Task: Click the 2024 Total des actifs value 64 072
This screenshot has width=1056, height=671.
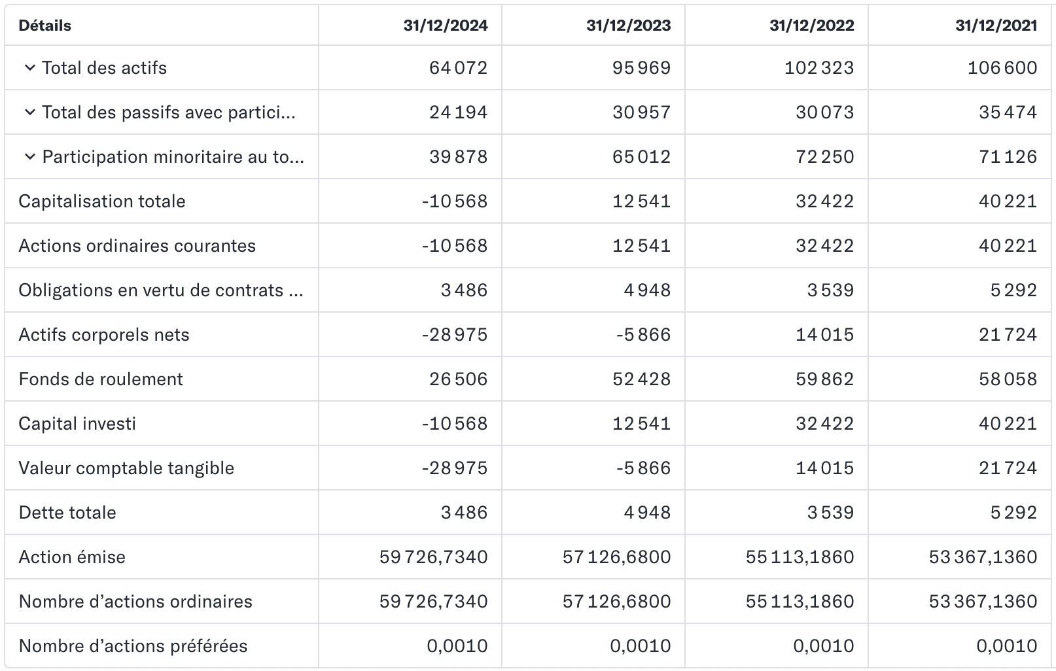Action: tap(459, 67)
